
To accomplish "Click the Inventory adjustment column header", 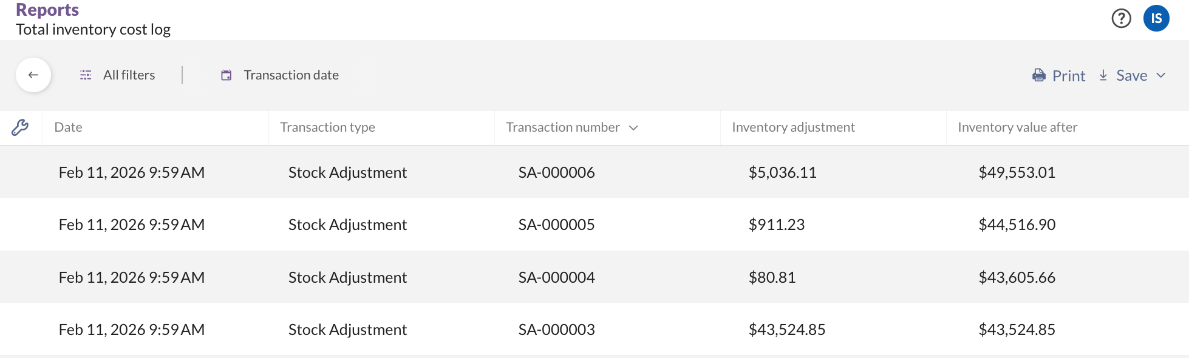I will point(793,127).
